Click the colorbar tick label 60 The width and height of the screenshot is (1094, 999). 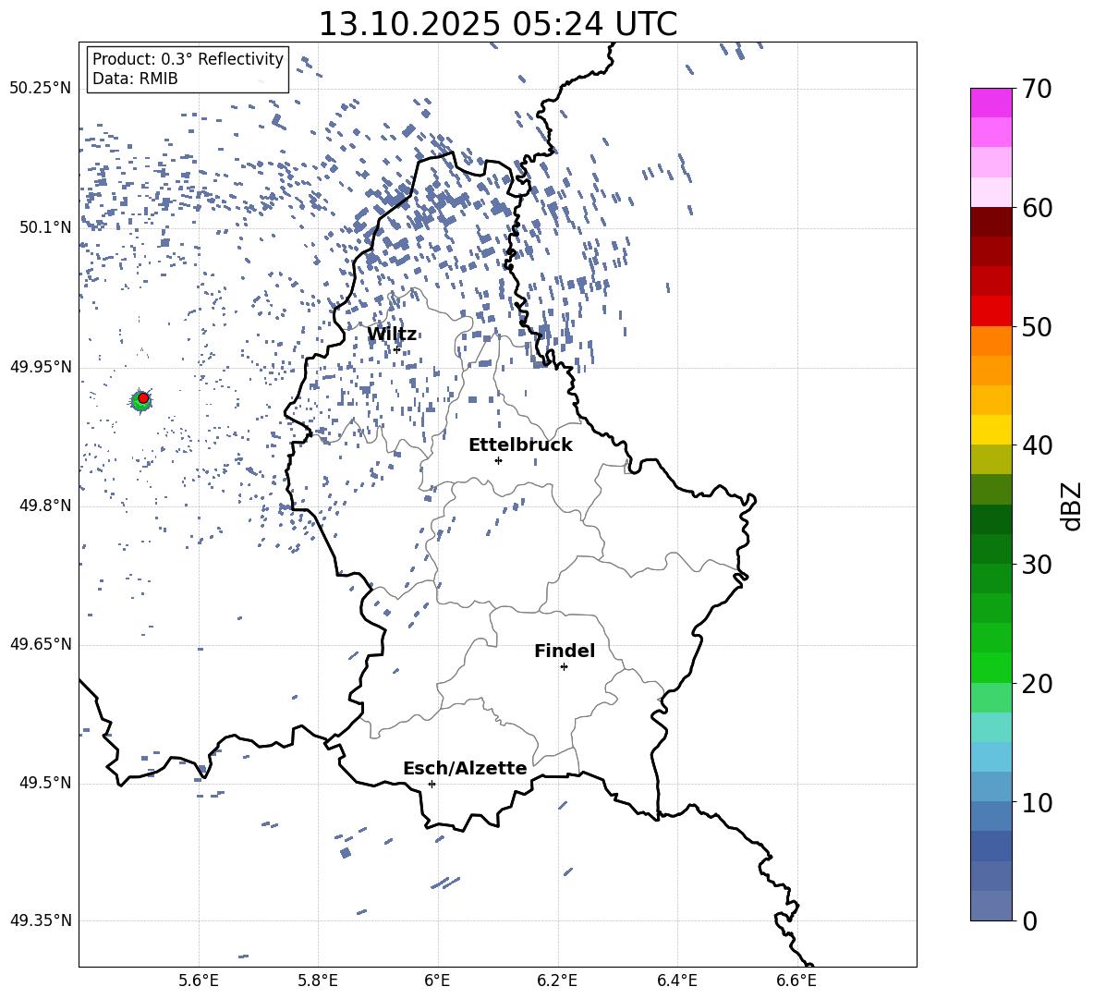point(1037,208)
